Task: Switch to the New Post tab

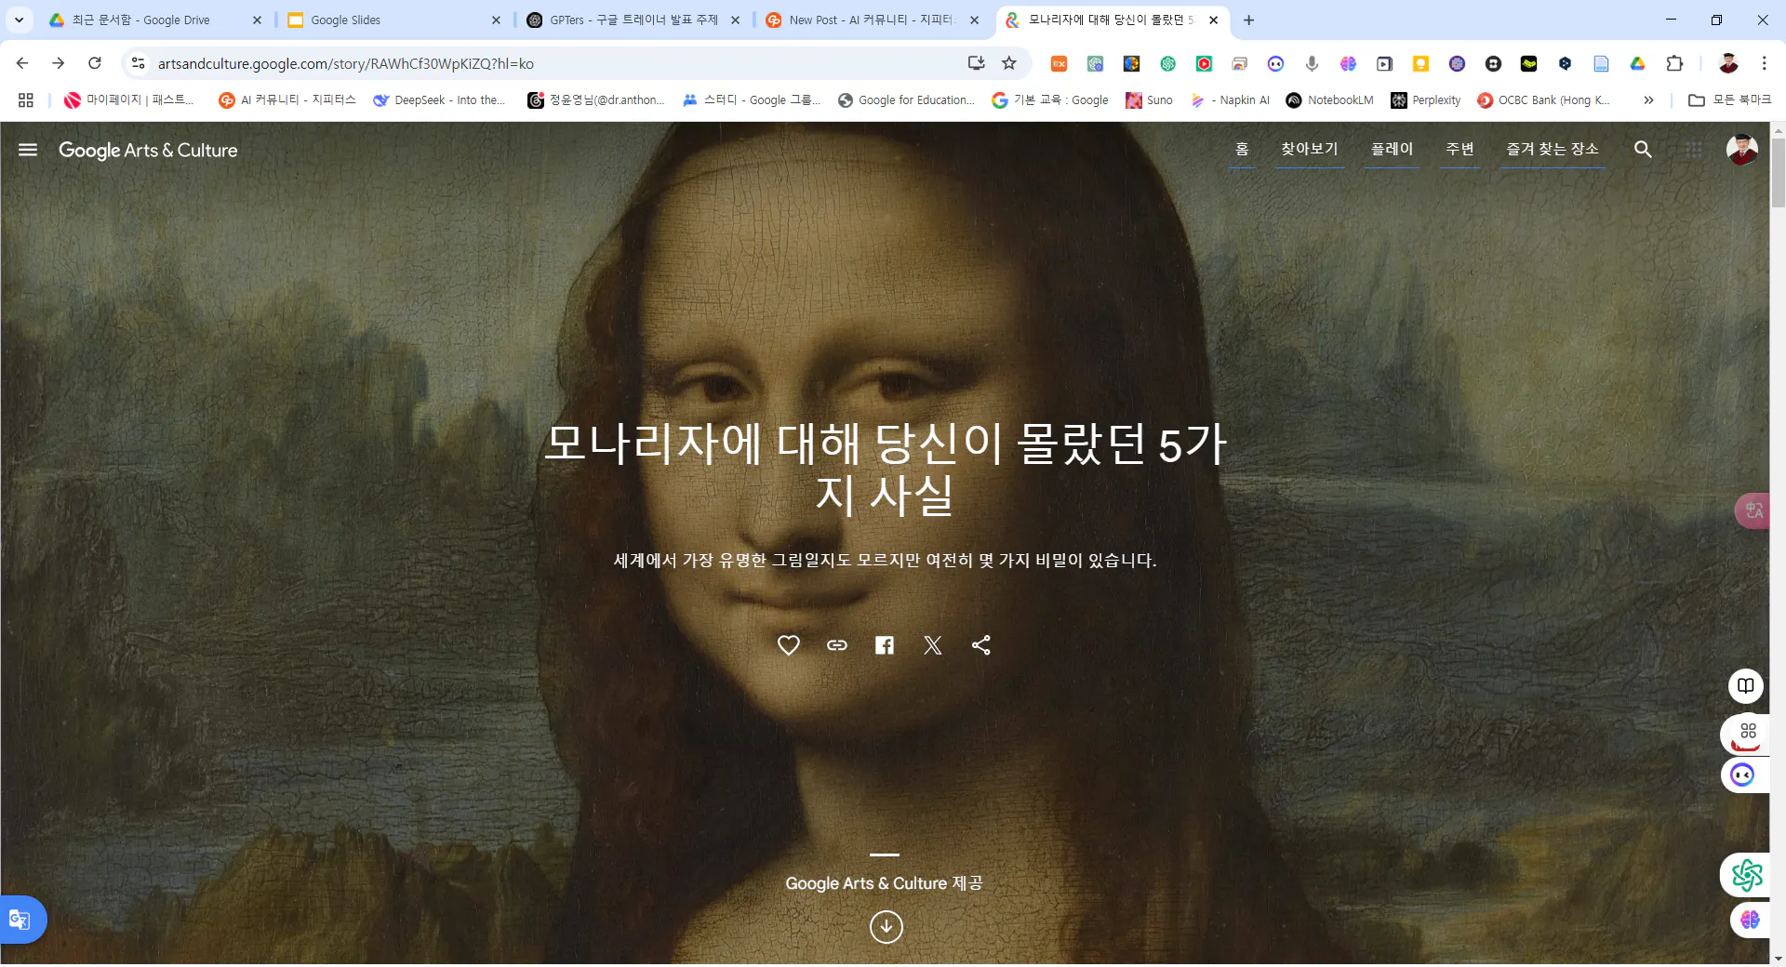Action: (x=873, y=20)
